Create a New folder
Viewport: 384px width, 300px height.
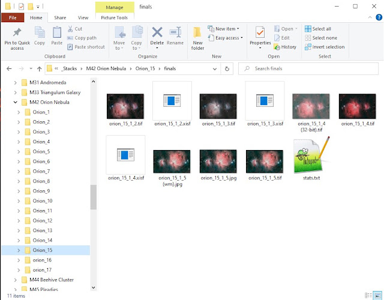[x=197, y=38]
